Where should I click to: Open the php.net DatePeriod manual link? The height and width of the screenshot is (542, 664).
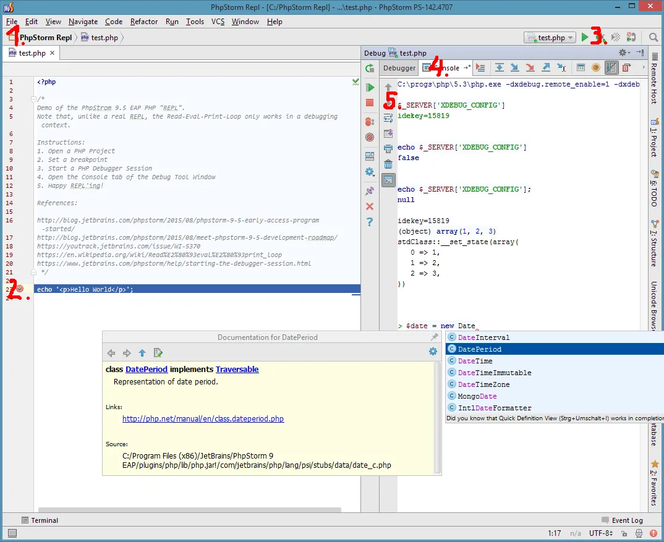point(203,419)
